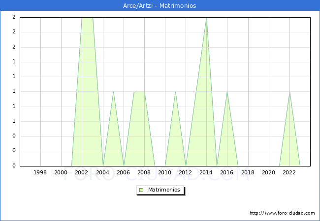Click the 2002 x-axis year label
The height and width of the screenshot is (221, 320).
[x=82, y=172]
